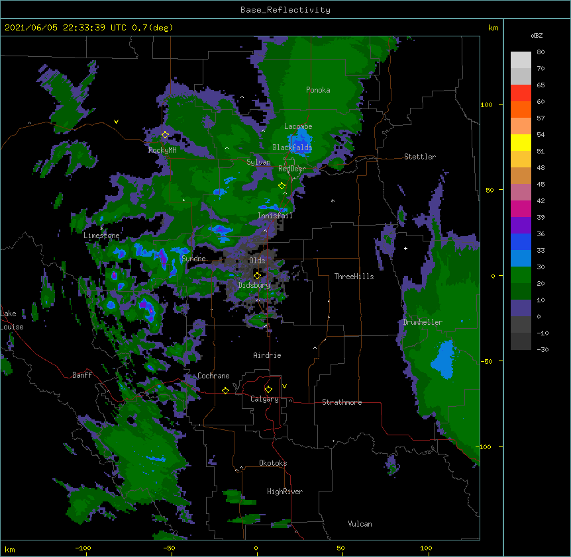Click the Limestone label
Viewport: 571px width, 557px height.
point(101,236)
